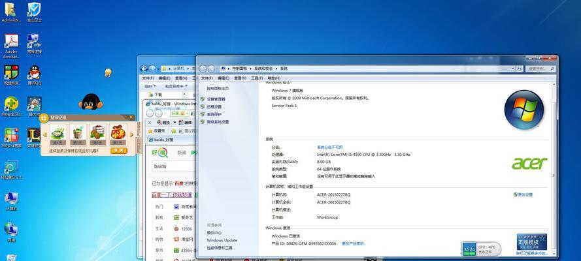This screenshot has height=261, width=581.
Task: Open the 360安全卫士 desktop icon
Action: (11, 106)
